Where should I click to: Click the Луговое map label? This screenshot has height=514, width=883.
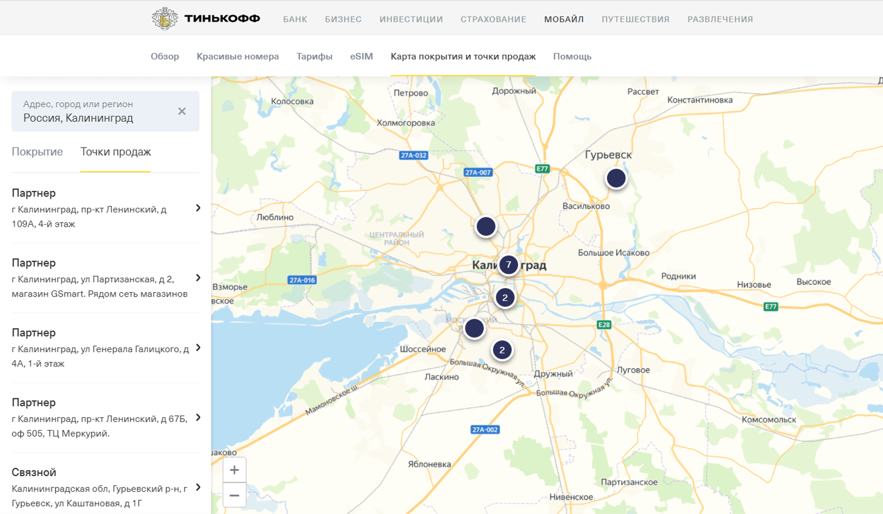tap(633, 370)
